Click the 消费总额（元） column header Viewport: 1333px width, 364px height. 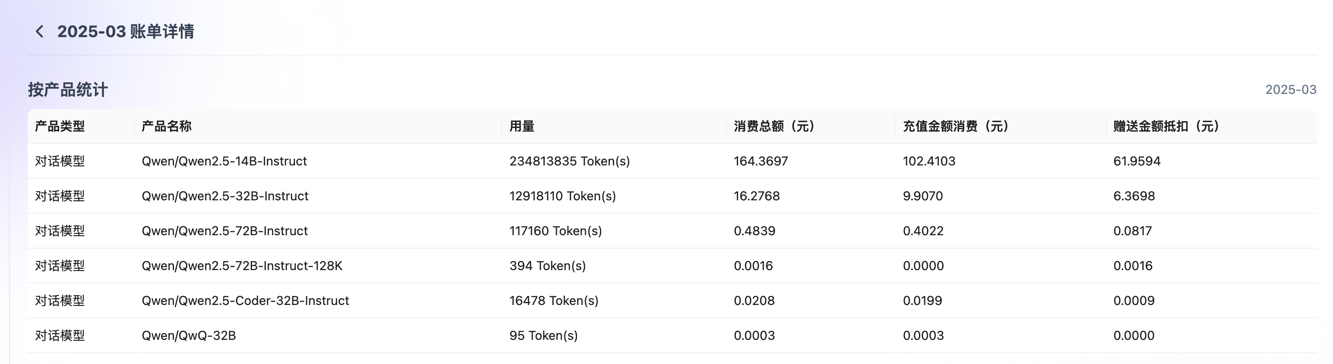point(774,126)
